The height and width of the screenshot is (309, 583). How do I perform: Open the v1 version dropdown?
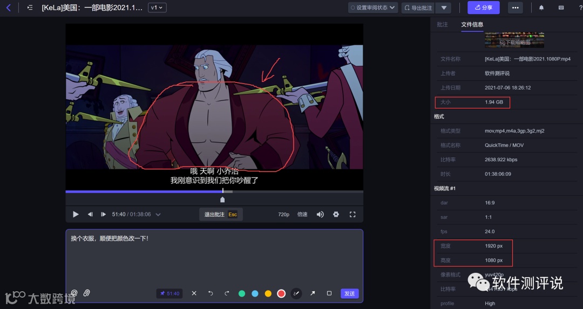click(x=157, y=8)
